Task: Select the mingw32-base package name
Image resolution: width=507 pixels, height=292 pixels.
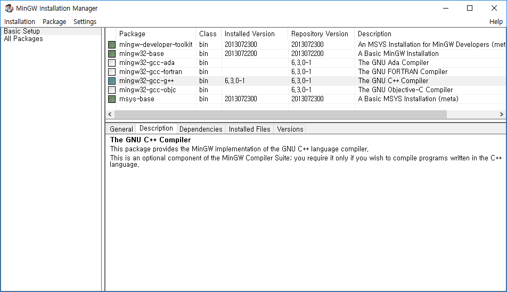Action: 141,54
